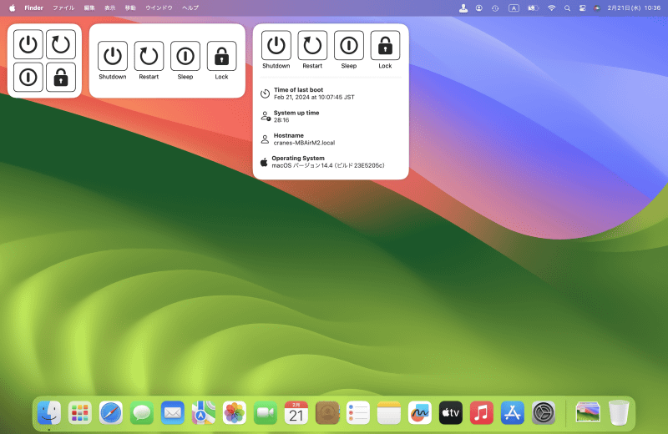Image resolution: width=668 pixels, height=434 pixels.
Task: Click Restart icon in small square widget
Action: click(61, 44)
